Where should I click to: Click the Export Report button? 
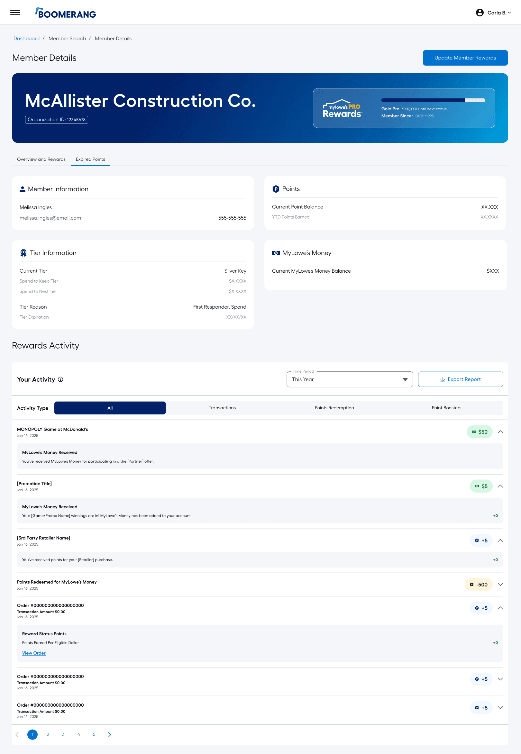460,379
